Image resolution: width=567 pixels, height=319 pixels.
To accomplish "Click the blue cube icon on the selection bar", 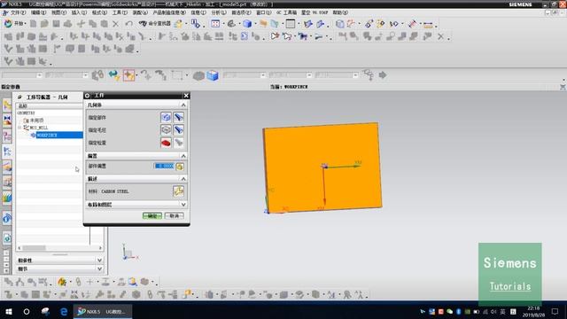I will tap(213, 75).
